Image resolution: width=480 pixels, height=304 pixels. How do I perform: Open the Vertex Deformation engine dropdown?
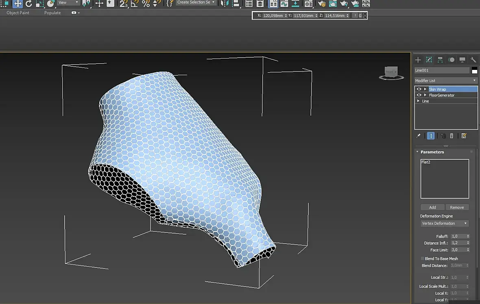click(x=445, y=223)
